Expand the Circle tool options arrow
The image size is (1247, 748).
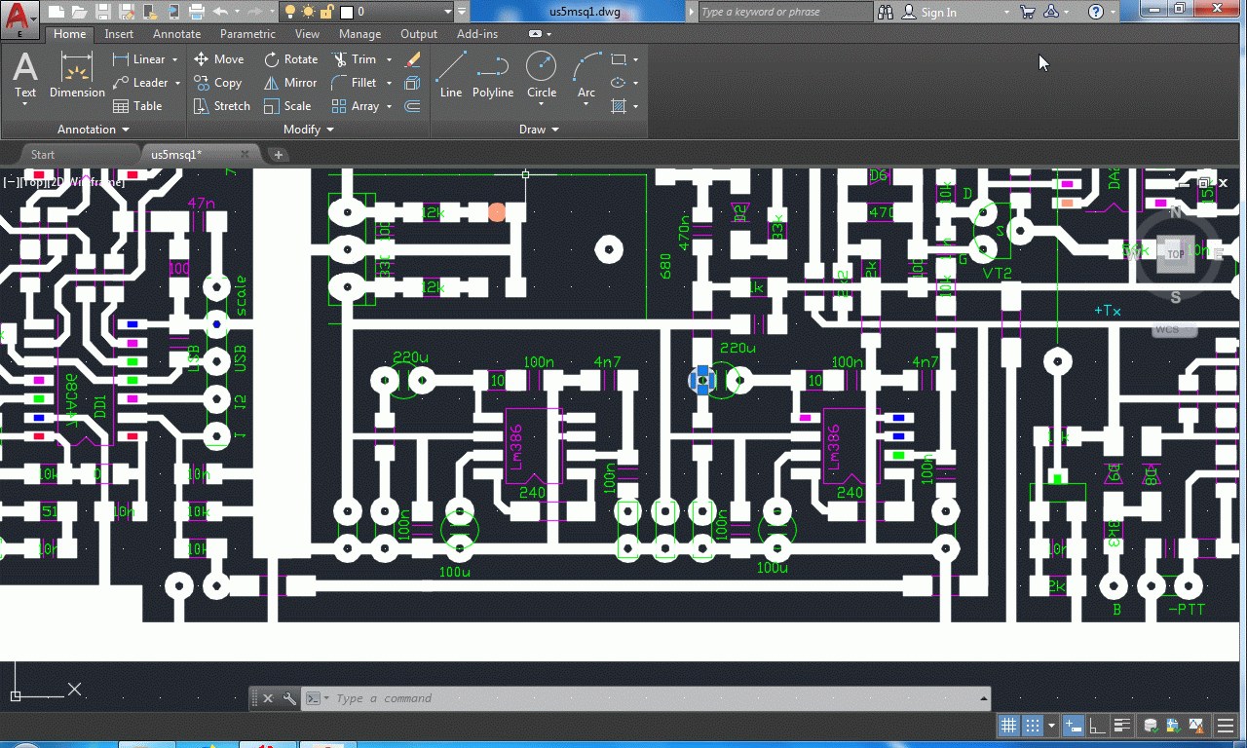pyautogui.click(x=542, y=105)
